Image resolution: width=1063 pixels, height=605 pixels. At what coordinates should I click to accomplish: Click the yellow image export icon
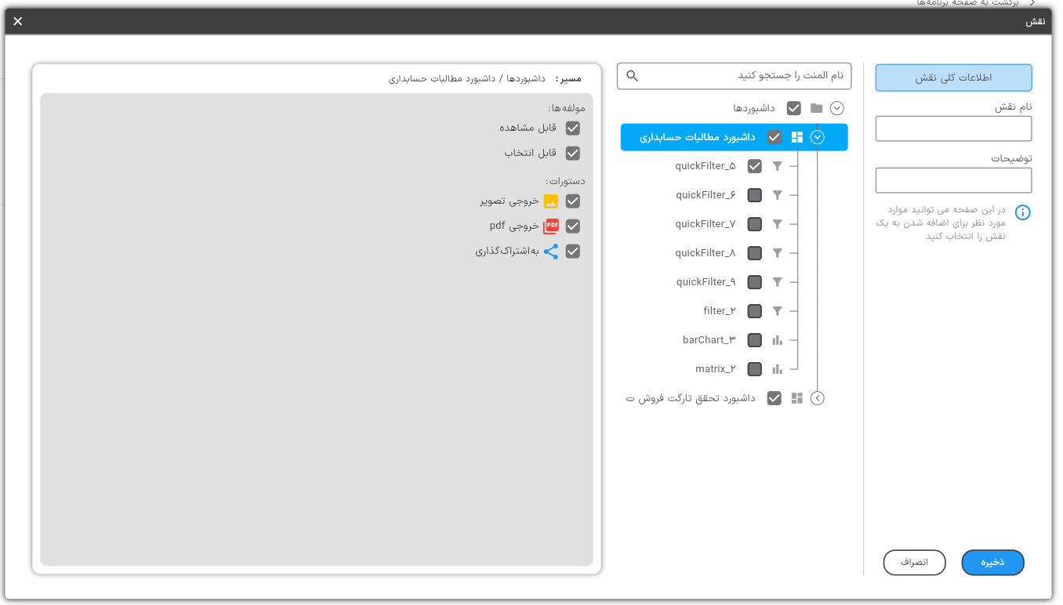tap(551, 201)
